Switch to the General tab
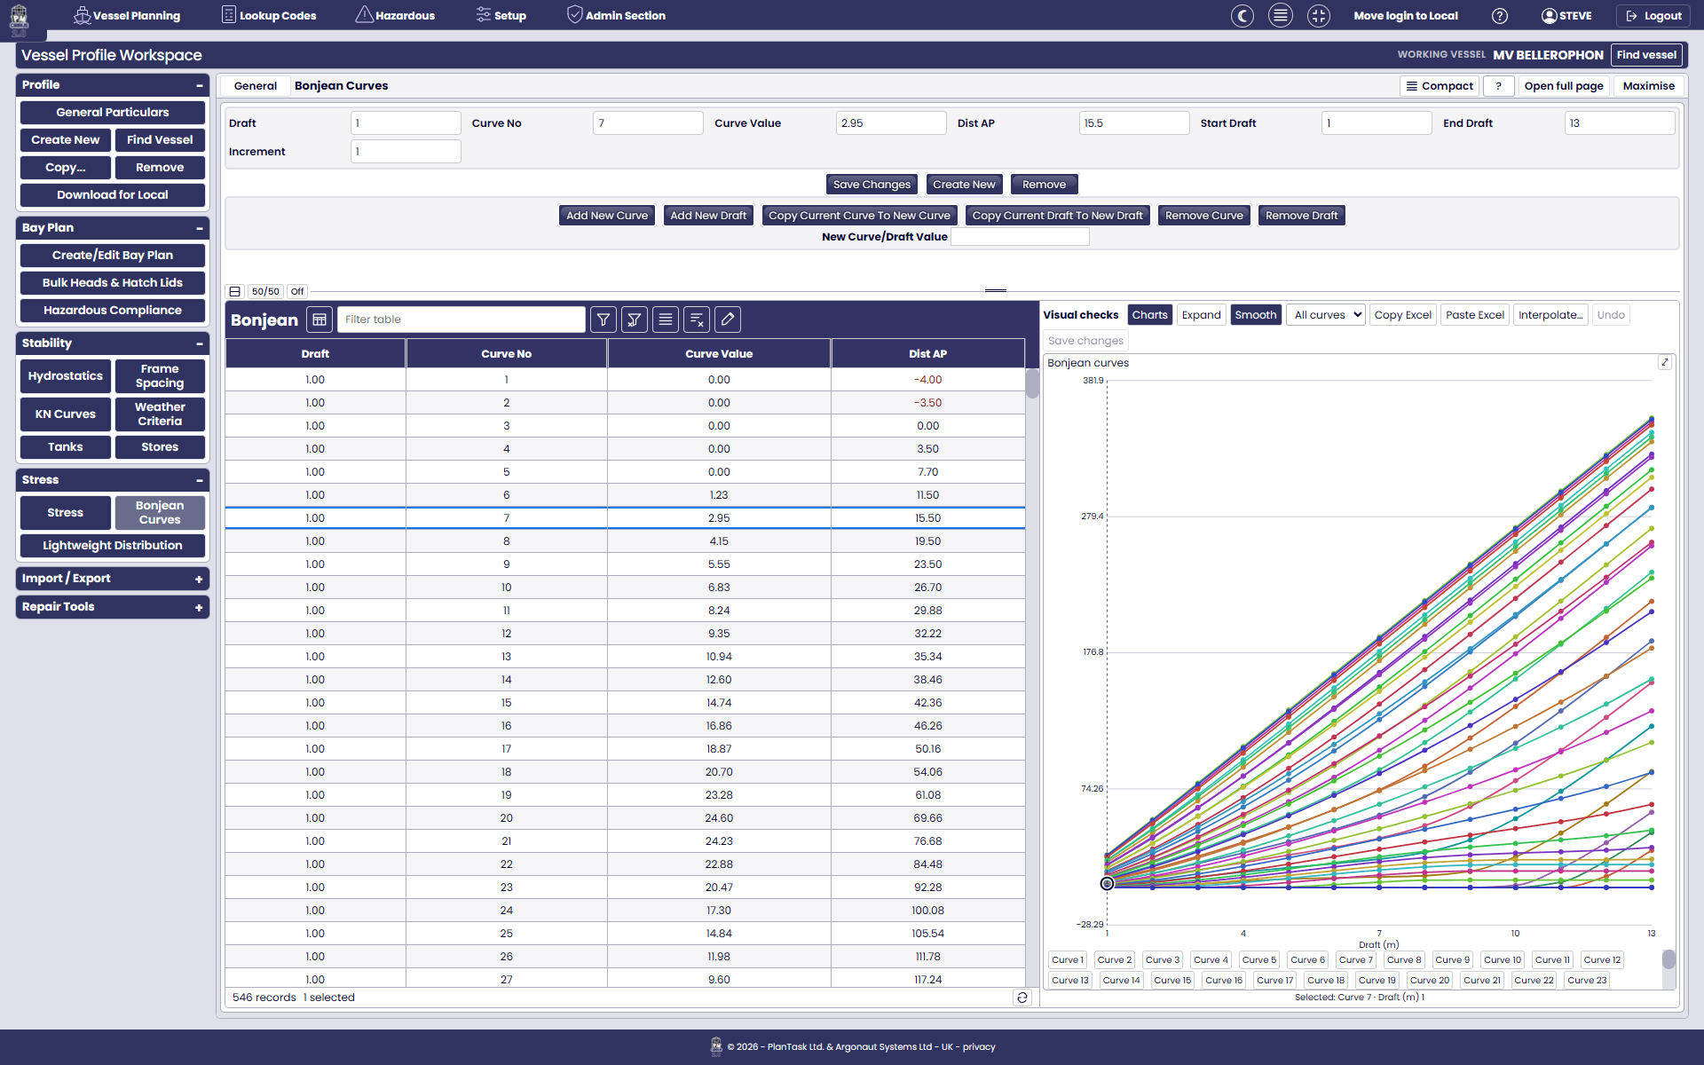This screenshot has width=1704, height=1065. [x=256, y=86]
